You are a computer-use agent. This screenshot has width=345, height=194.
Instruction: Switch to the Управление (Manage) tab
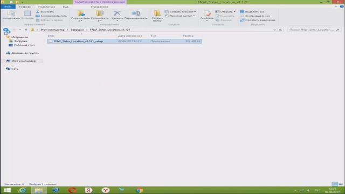point(99,7)
